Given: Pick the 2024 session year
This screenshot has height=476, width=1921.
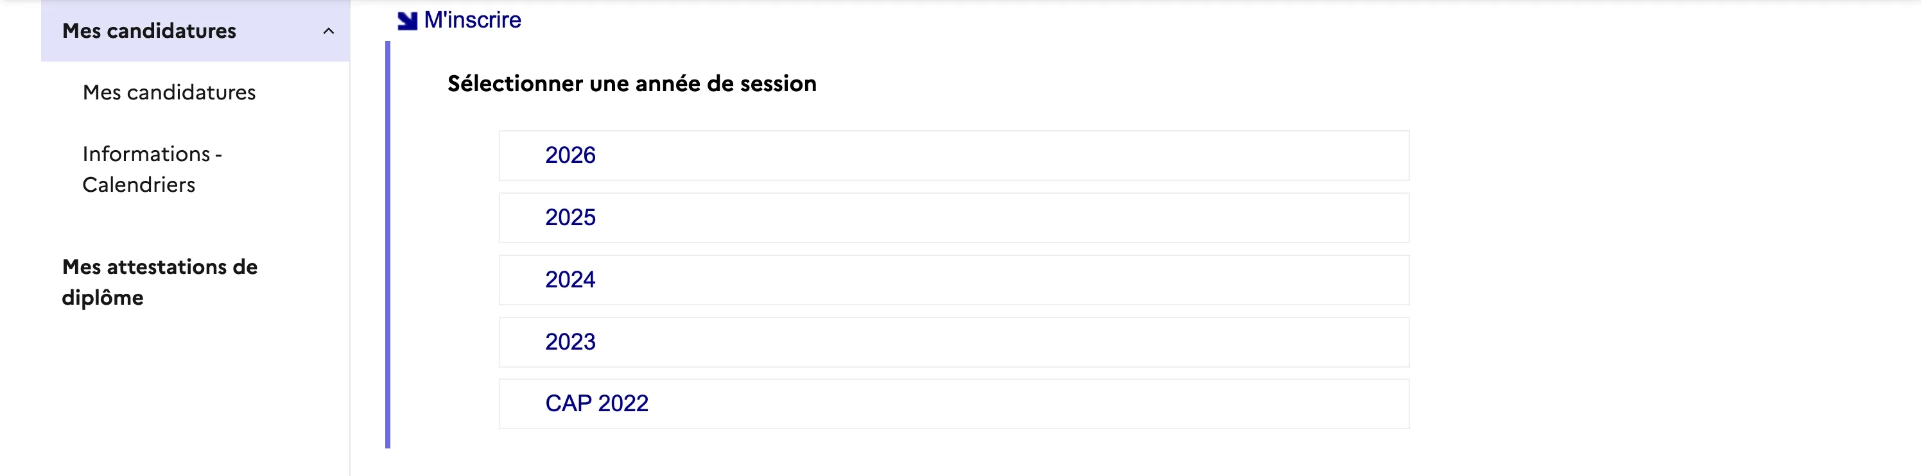Looking at the screenshot, I should point(571,279).
